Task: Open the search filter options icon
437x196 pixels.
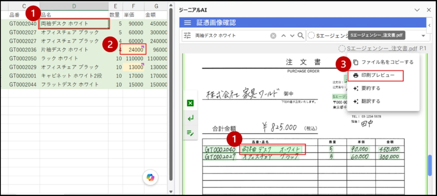Action: (x=188, y=35)
